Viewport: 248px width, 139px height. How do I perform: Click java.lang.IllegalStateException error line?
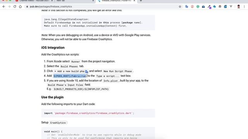[x=66, y=19]
